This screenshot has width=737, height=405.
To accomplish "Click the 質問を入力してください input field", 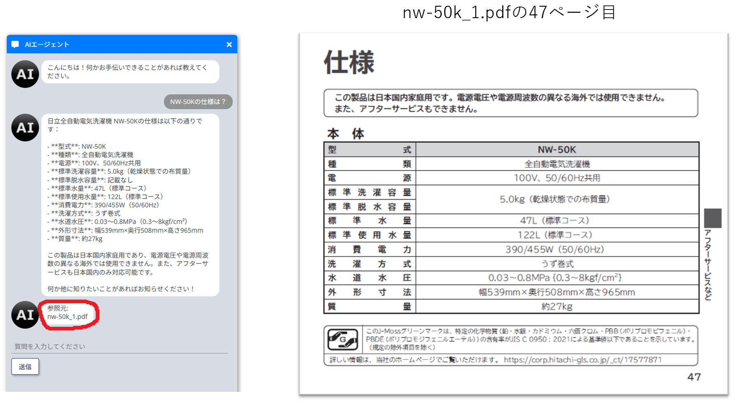I will coord(119,346).
